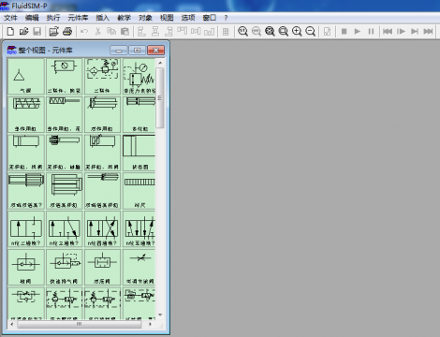Save using the floppy disk icon
The width and height of the screenshot is (440, 337).
pyautogui.click(x=37, y=31)
